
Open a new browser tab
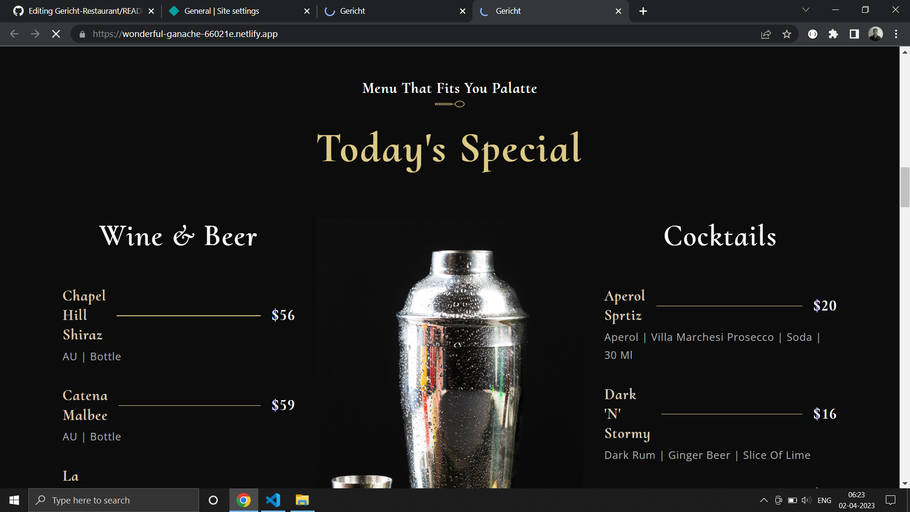643,11
